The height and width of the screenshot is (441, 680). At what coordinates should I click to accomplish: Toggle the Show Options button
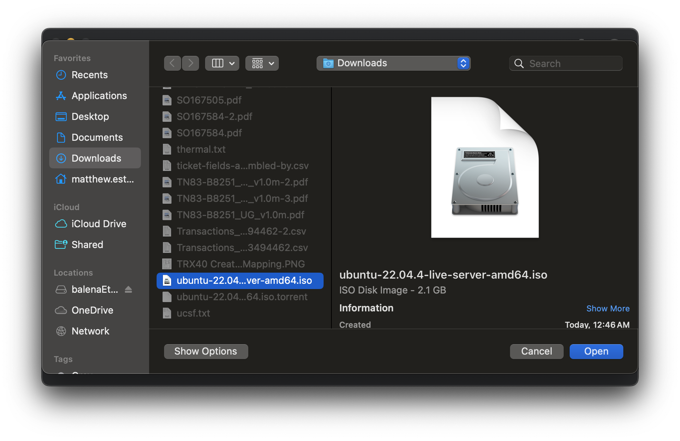(206, 351)
